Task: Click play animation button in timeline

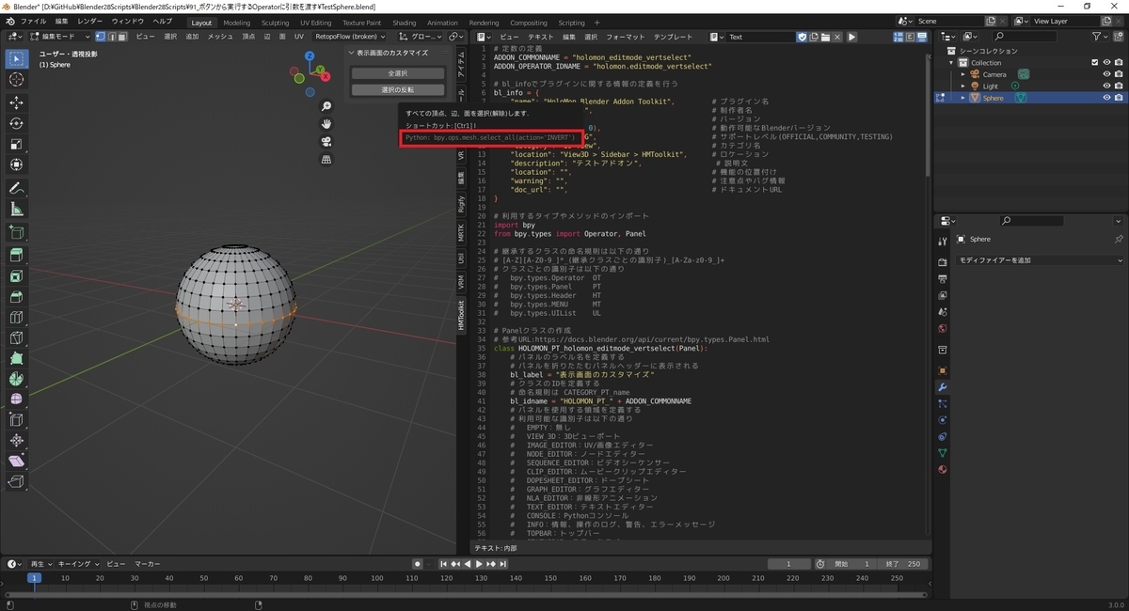Action: point(478,564)
